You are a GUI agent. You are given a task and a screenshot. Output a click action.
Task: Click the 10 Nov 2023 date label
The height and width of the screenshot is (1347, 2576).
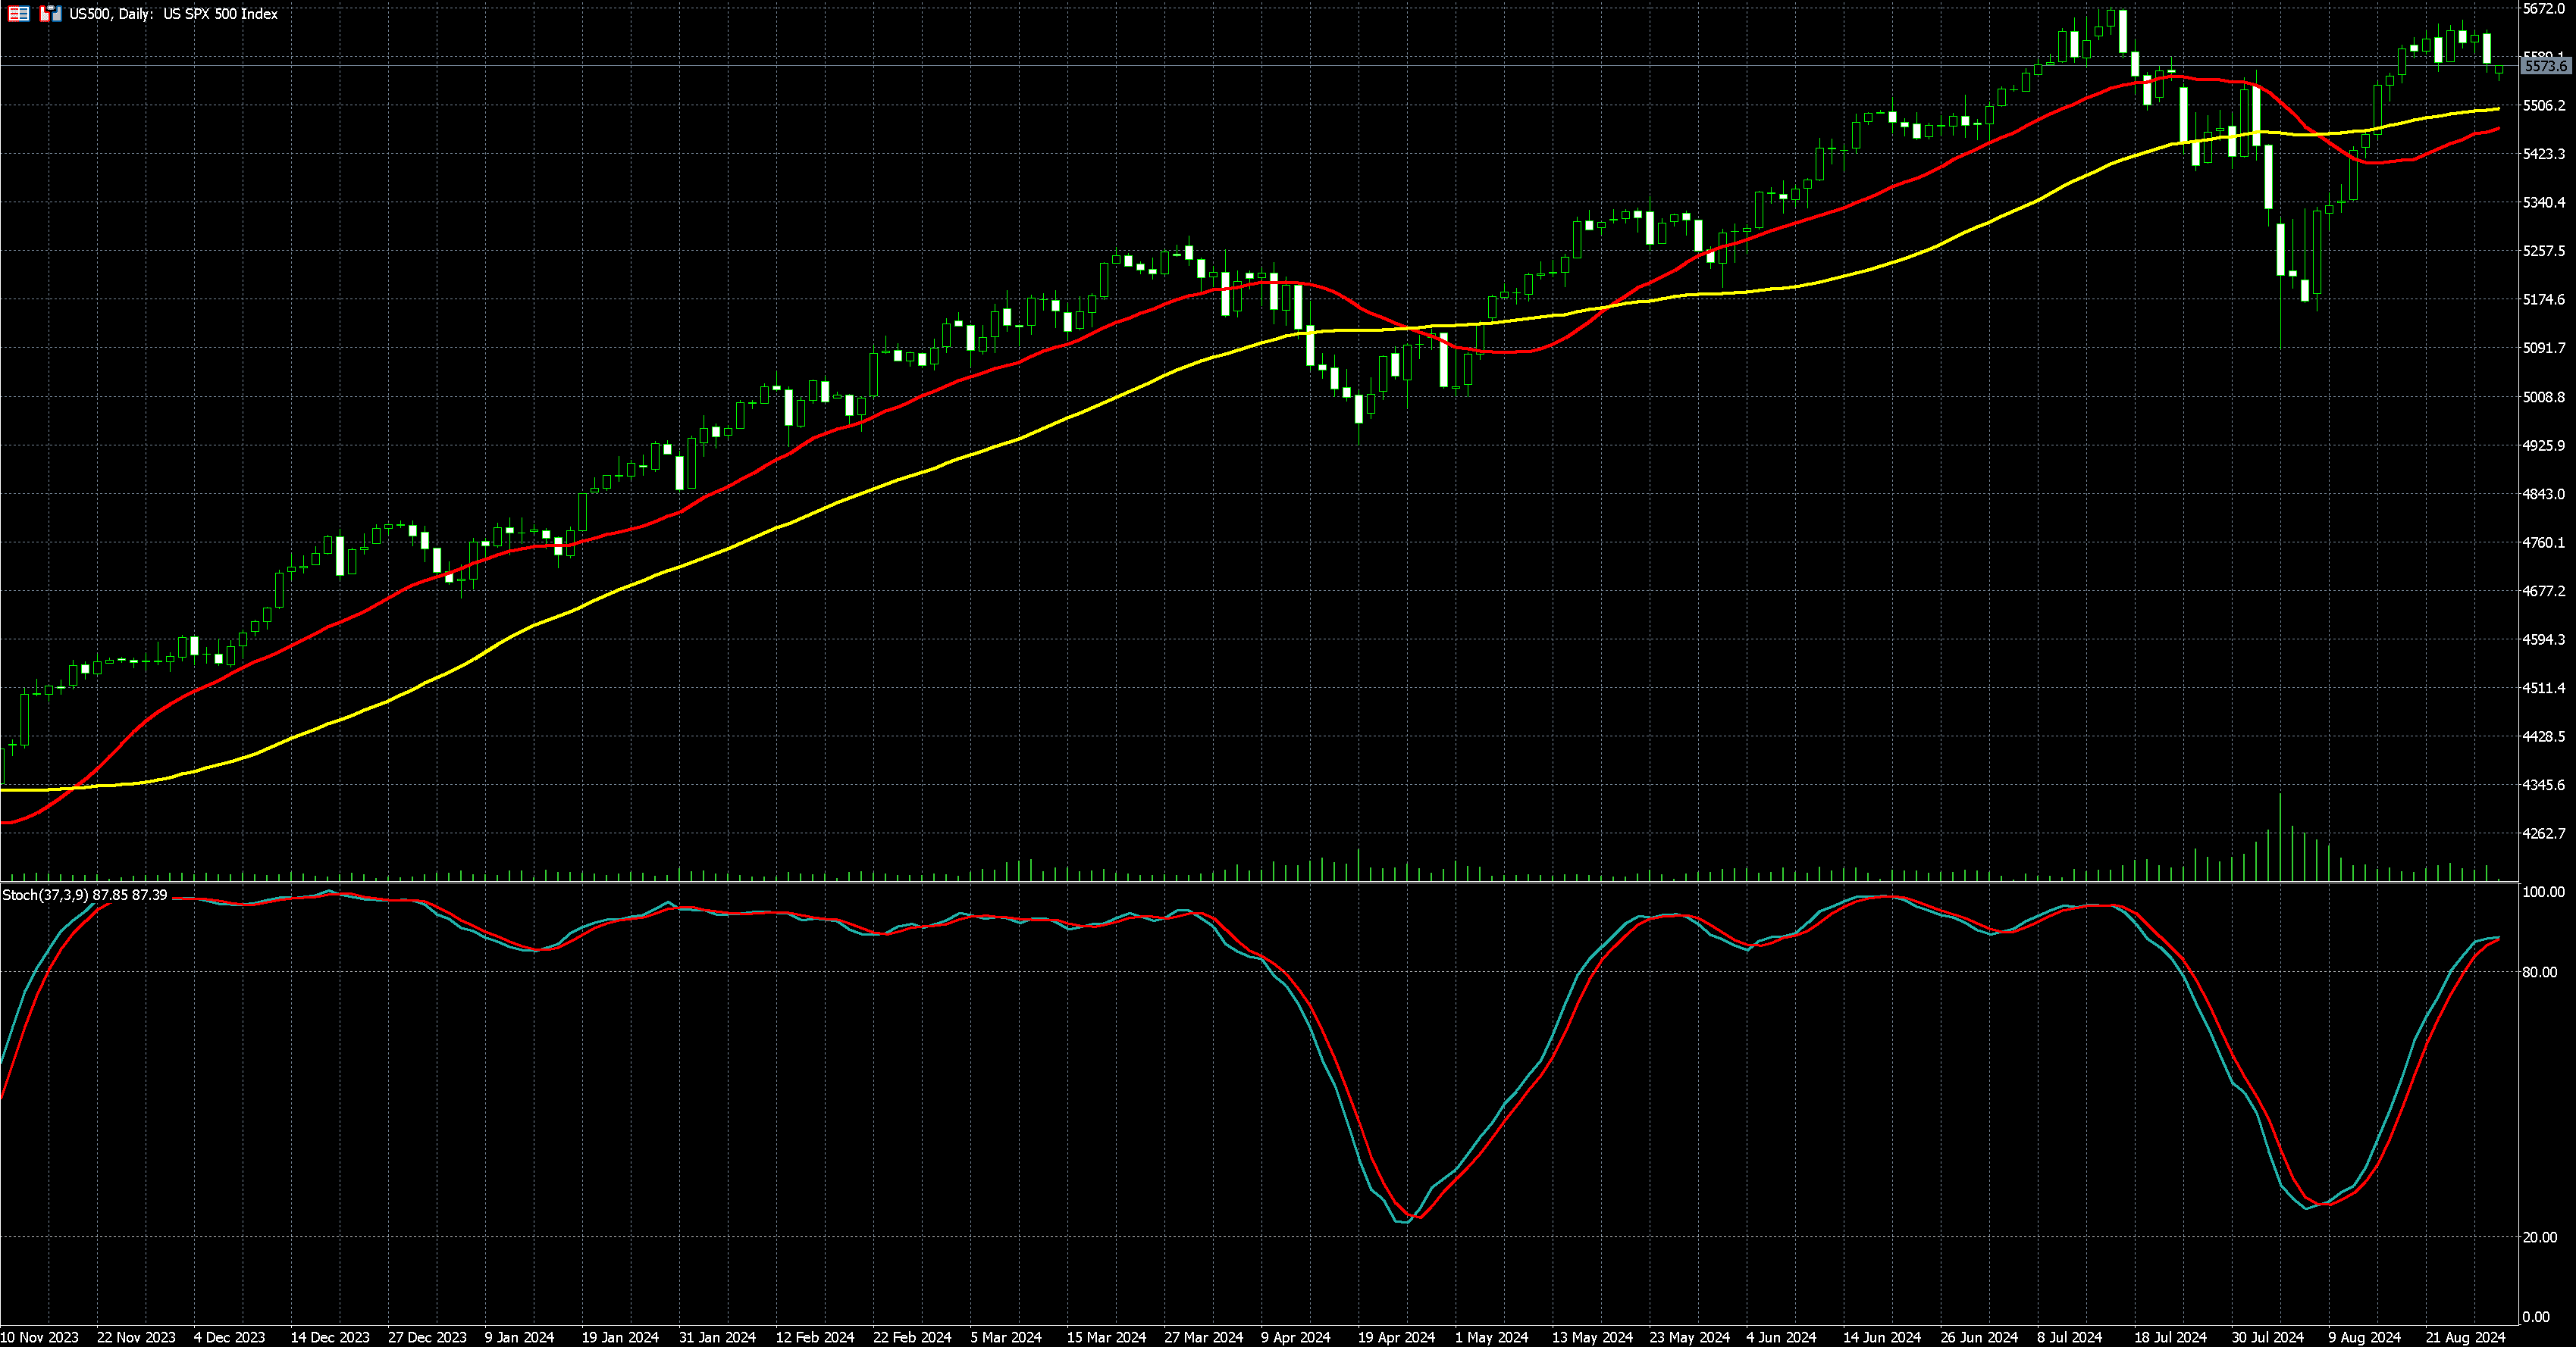point(40,1337)
